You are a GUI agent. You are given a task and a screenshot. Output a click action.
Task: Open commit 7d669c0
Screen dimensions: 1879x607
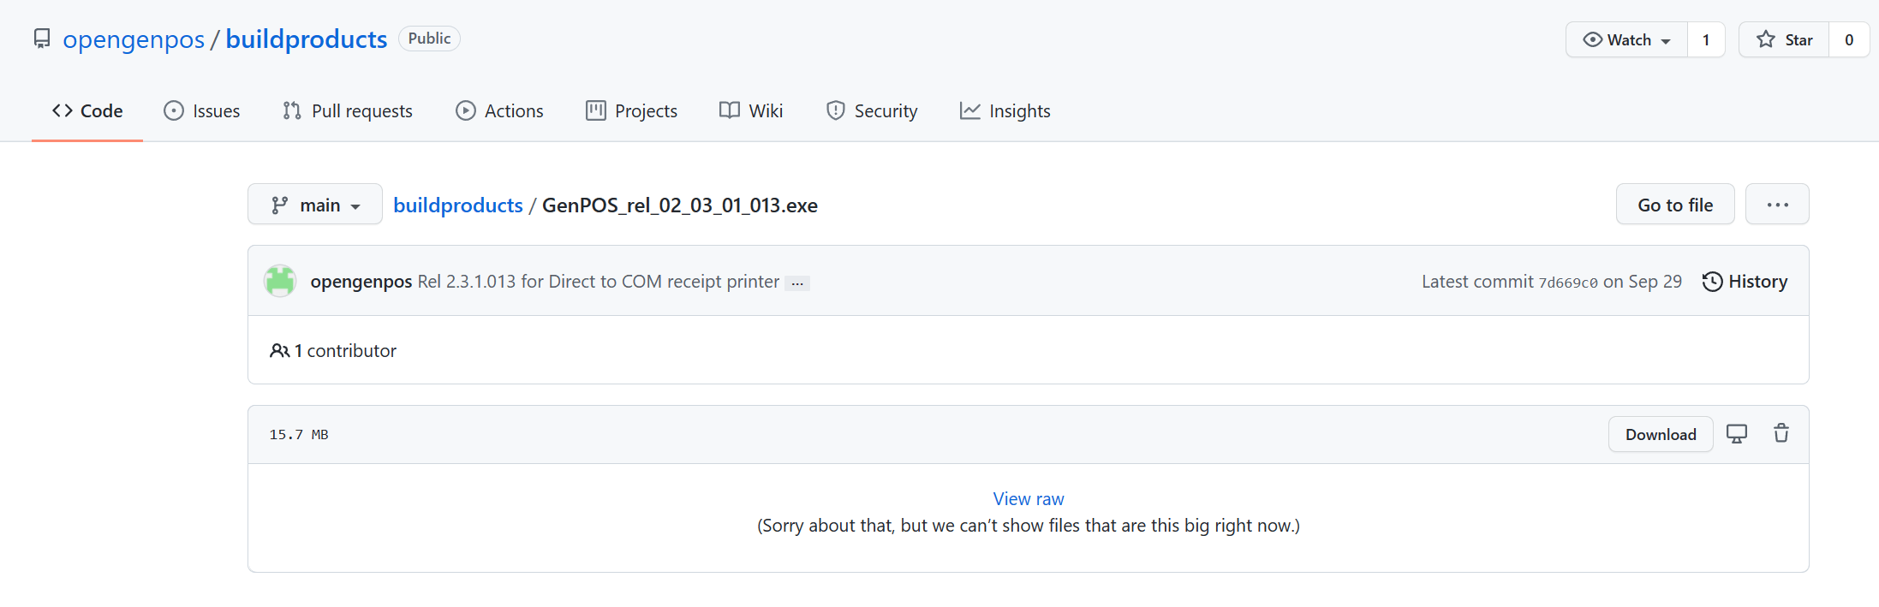point(1568,283)
